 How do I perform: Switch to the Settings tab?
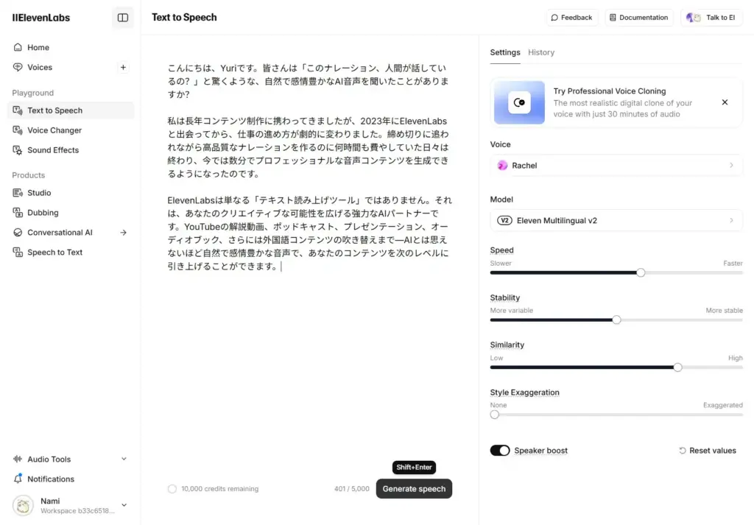(x=505, y=52)
